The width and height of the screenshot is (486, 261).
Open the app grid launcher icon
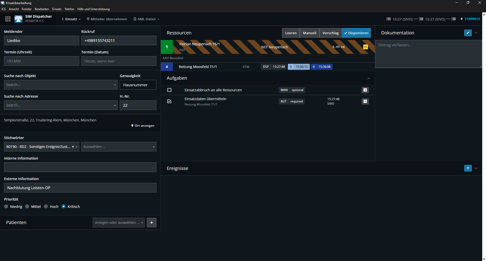pos(8,19)
